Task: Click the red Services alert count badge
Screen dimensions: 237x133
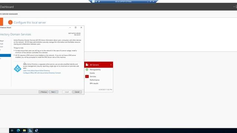Action: pyautogui.click(x=87, y=76)
